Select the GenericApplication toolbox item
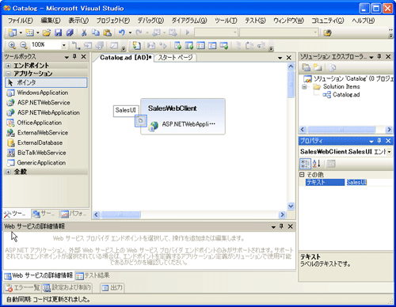396x307 pixels. coord(46,163)
